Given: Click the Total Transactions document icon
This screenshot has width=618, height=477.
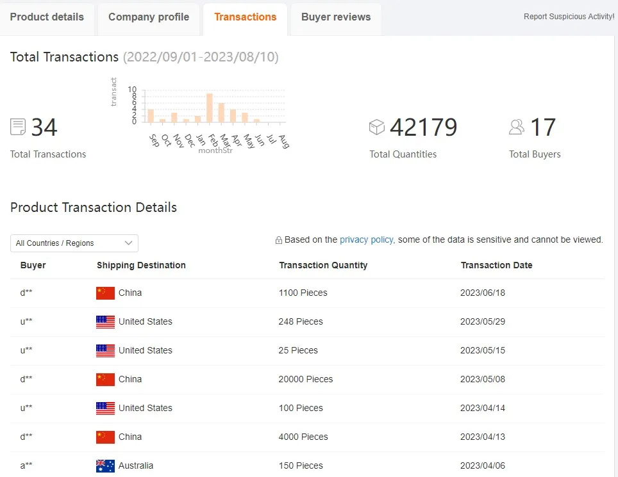Looking at the screenshot, I should click(18, 127).
